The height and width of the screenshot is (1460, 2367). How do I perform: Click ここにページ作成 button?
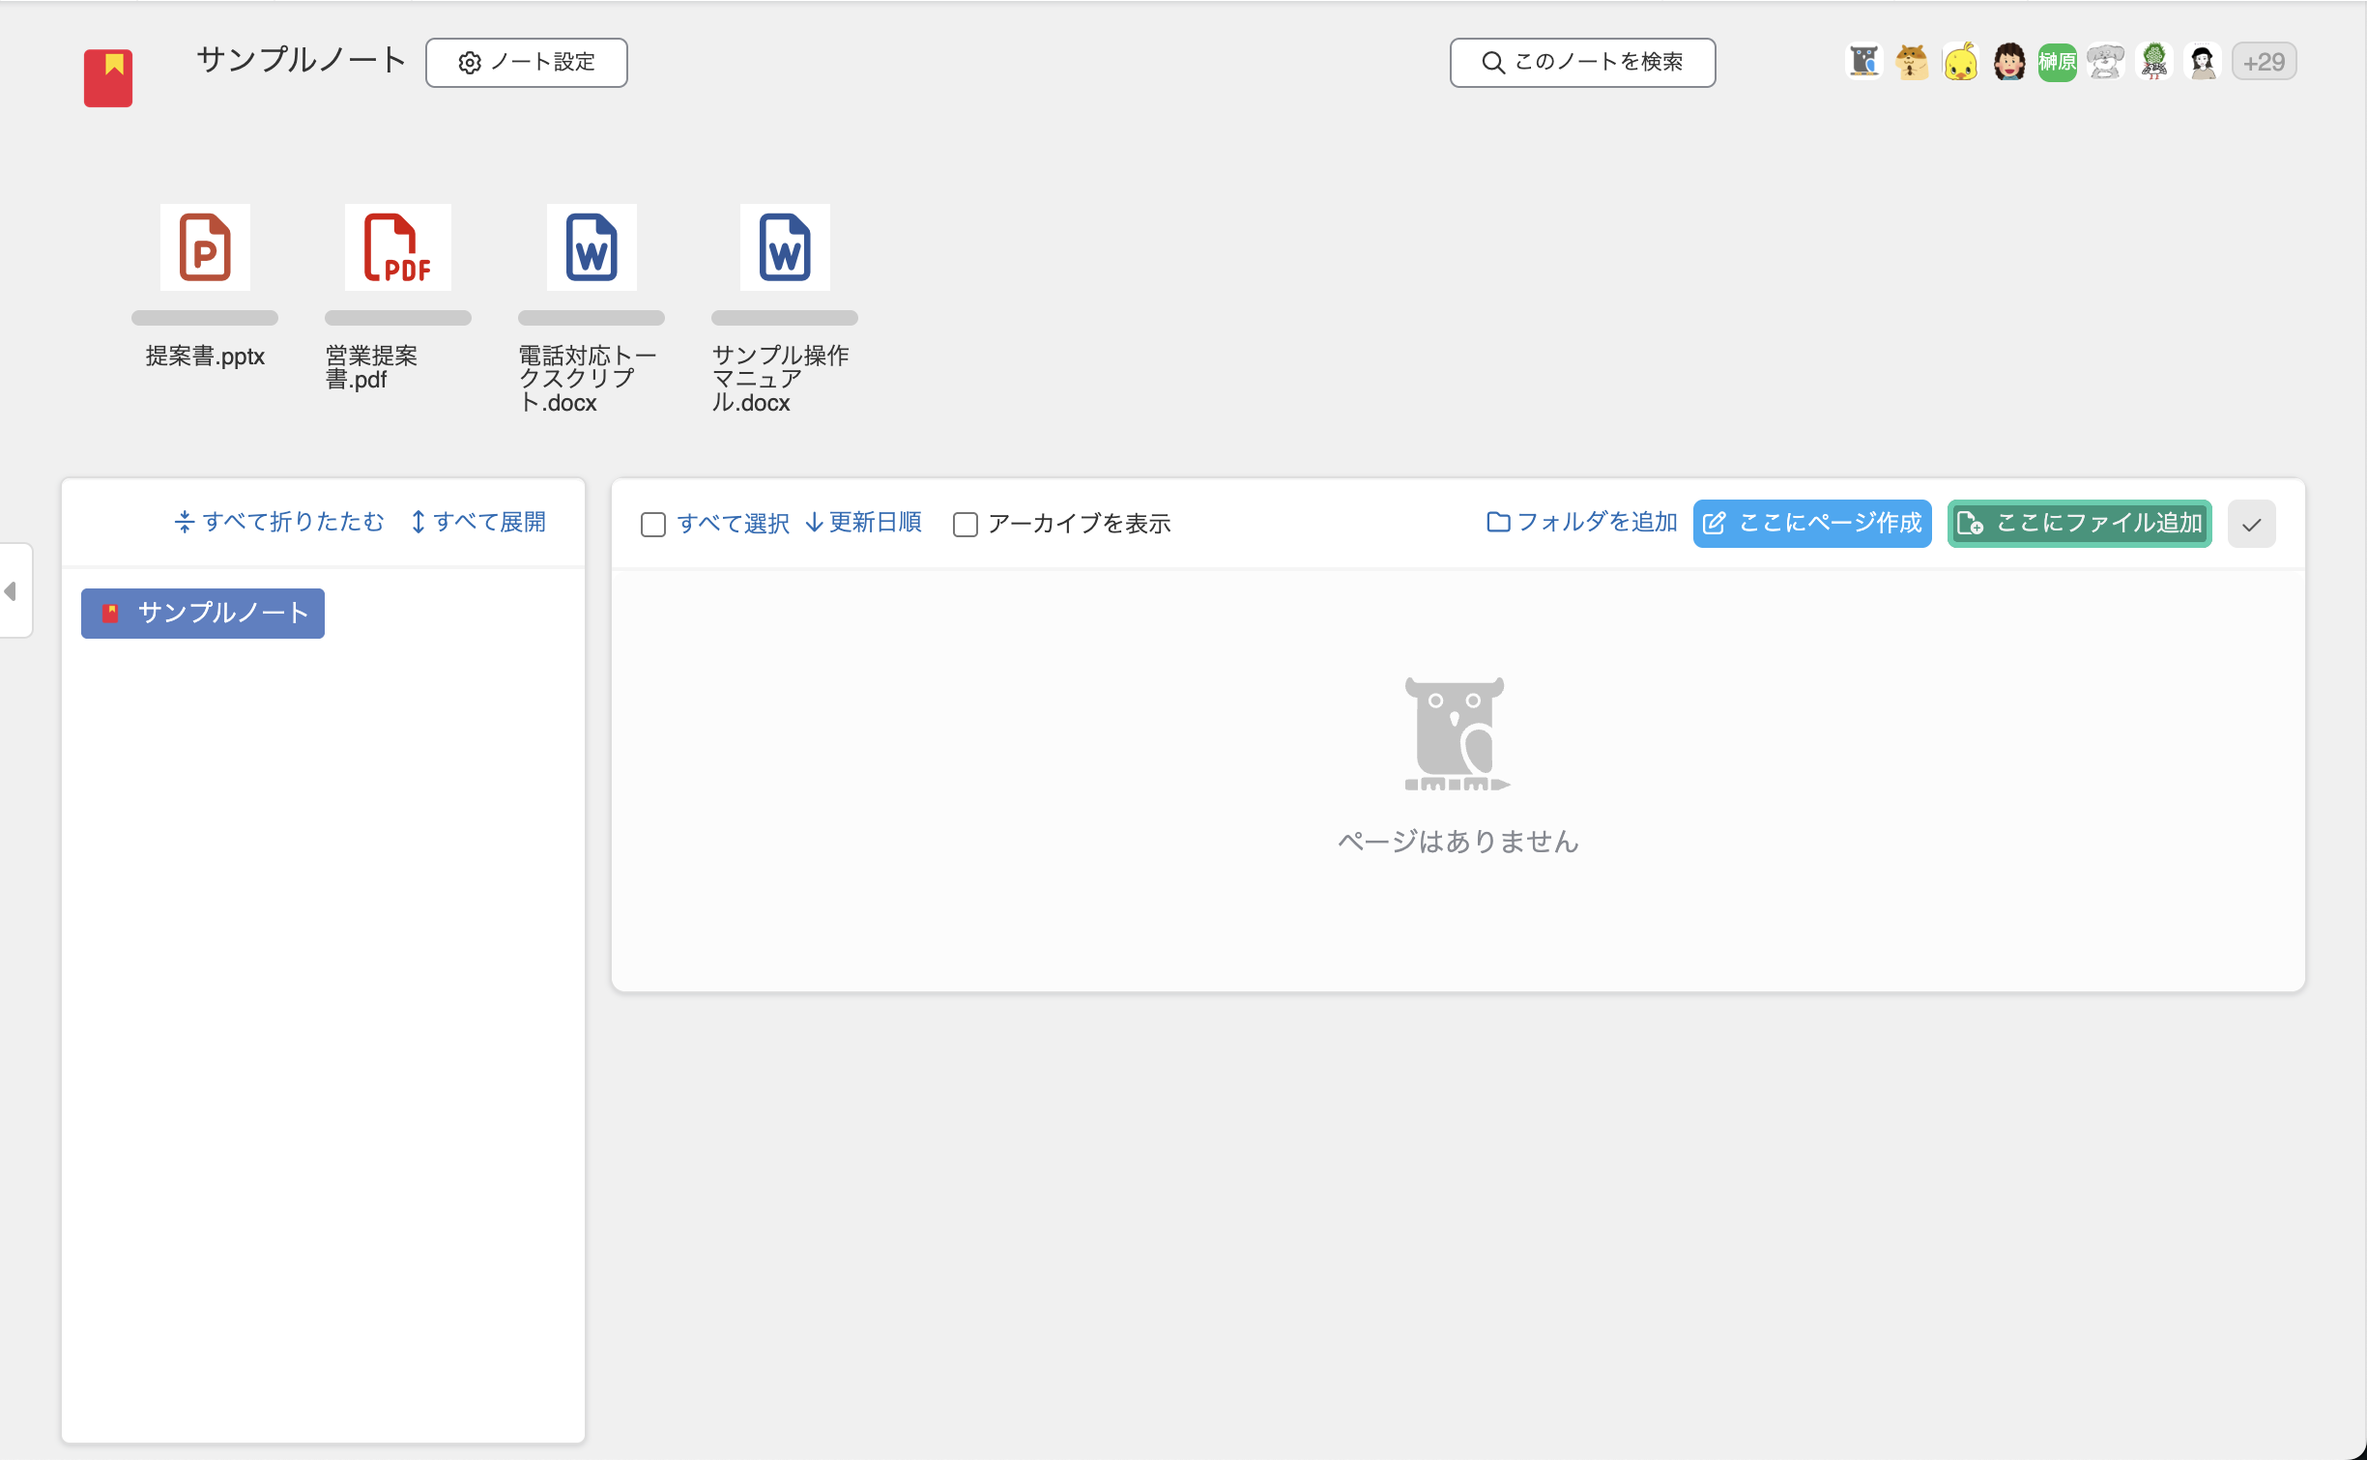(1812, 524)
